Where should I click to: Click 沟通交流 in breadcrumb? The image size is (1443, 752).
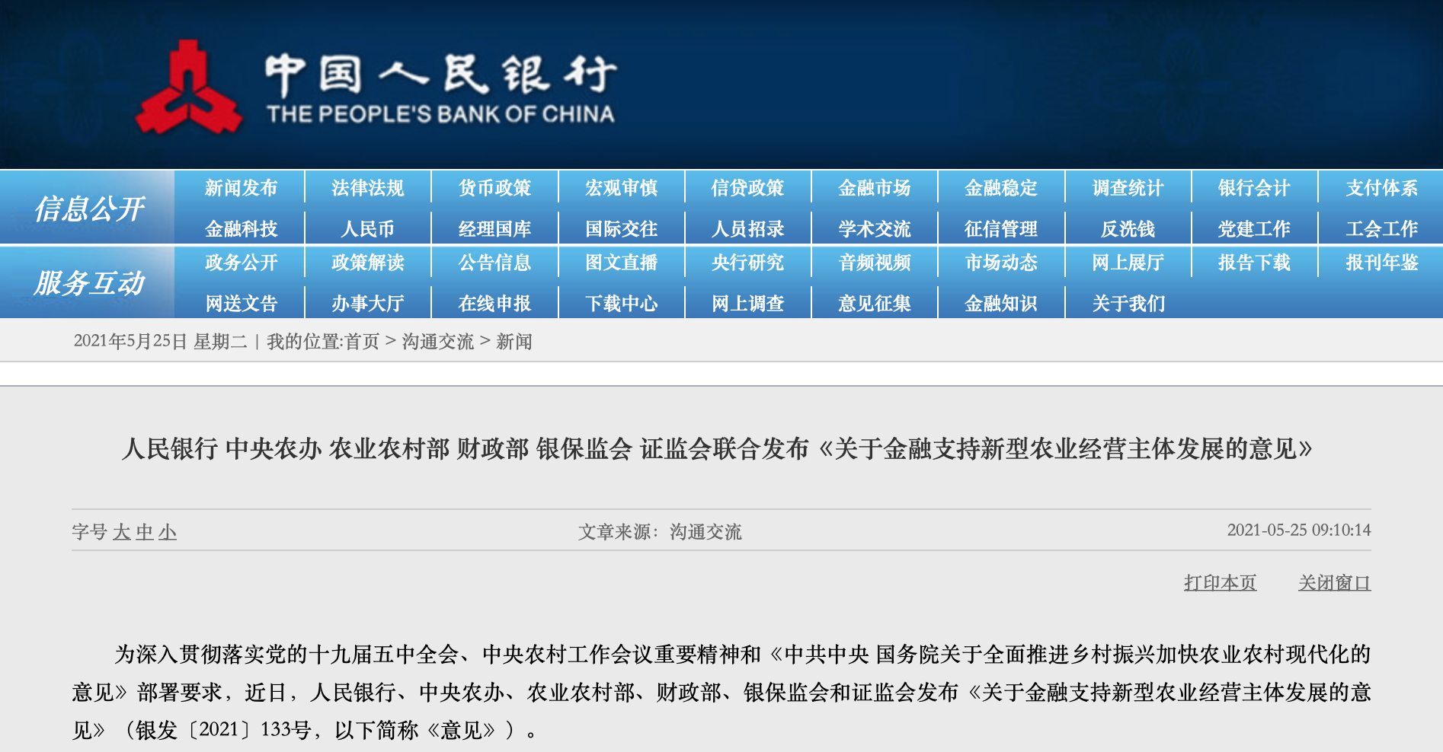[438, 341]
